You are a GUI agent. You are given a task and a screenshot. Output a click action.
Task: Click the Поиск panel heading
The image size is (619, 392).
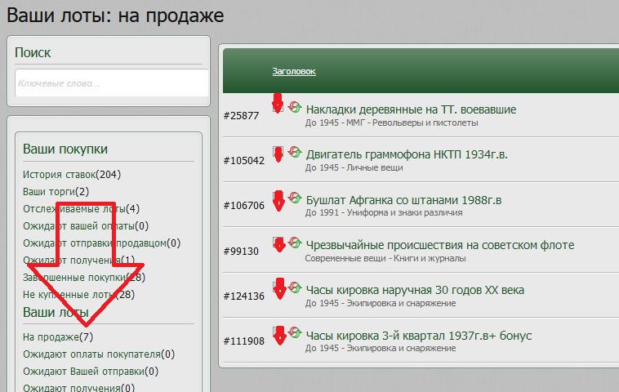click(x=33, y=52)
